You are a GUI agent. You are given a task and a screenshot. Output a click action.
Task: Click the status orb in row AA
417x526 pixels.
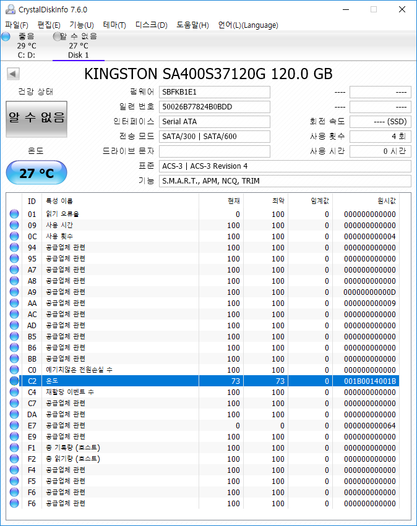pyautogui.click(x=14, y=303)
